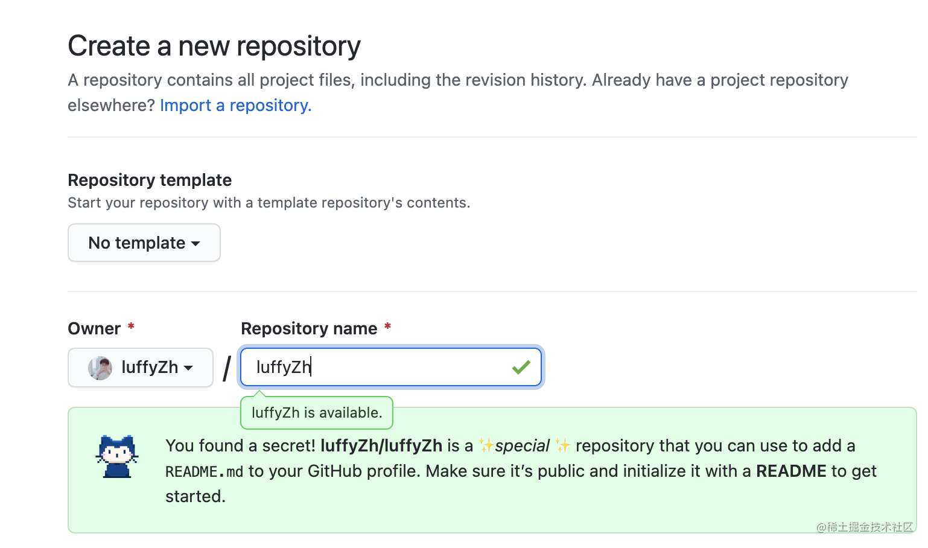Open the No template dropdown
928x548 pixels.
(144, 243)
